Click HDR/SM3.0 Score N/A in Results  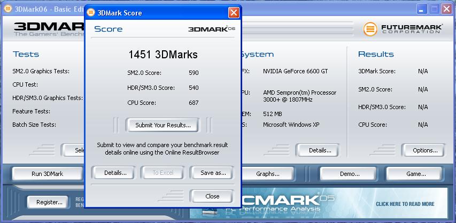coord(423,107)
